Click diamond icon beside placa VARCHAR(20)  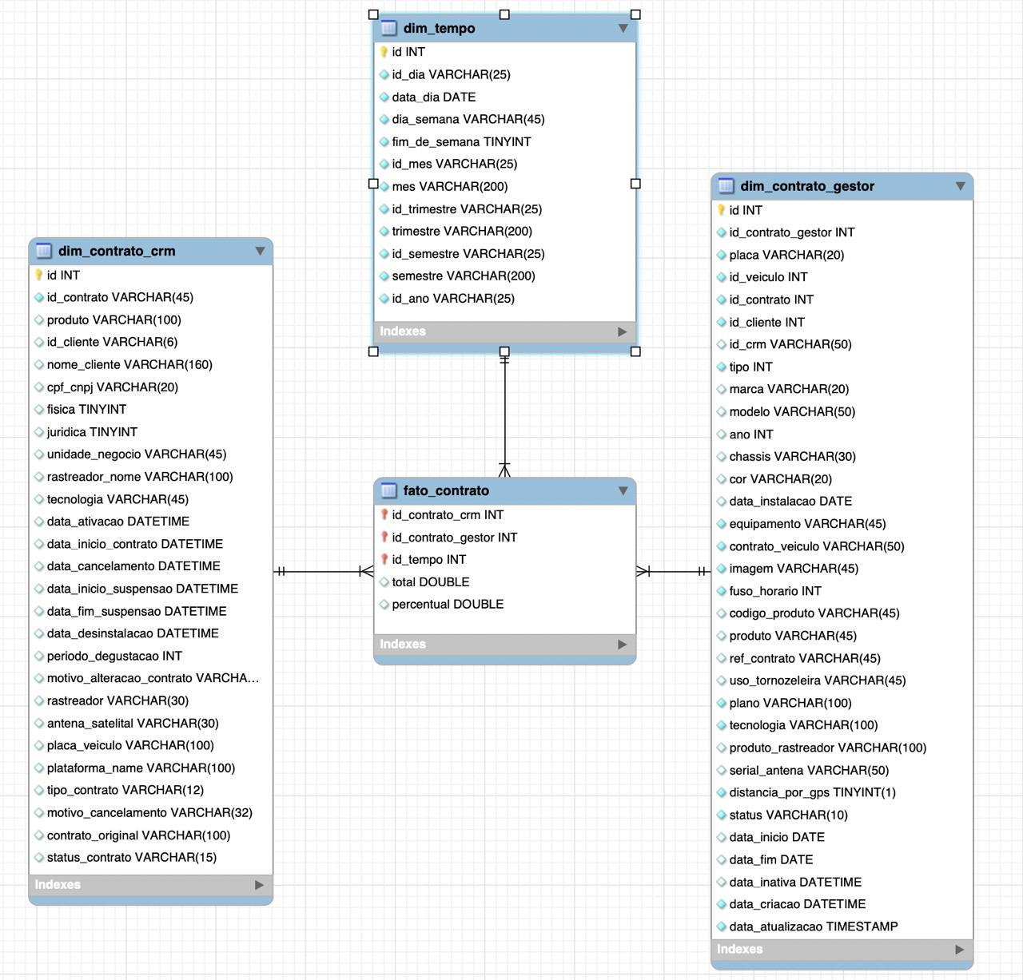click(x=722, y=255)
